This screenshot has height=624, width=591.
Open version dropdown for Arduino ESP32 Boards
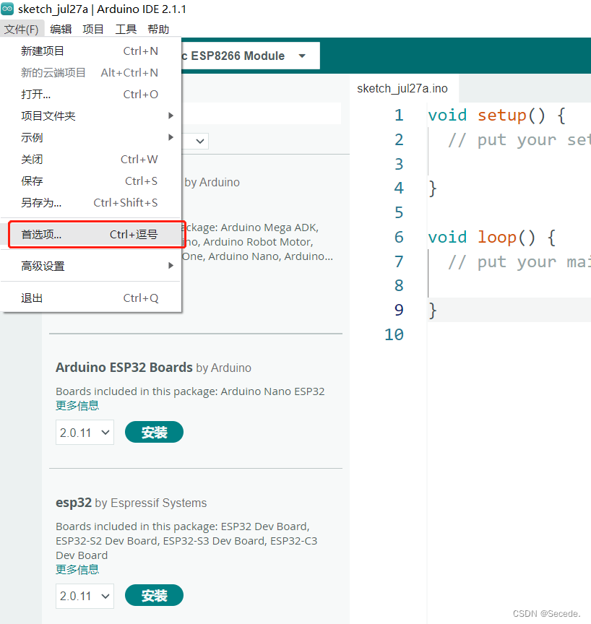pos(85,432)
